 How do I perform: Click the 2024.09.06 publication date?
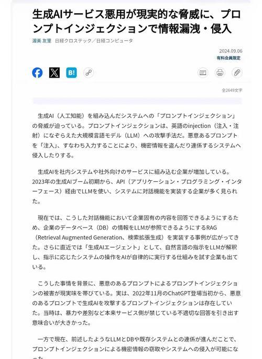click(x=231, y=51)
